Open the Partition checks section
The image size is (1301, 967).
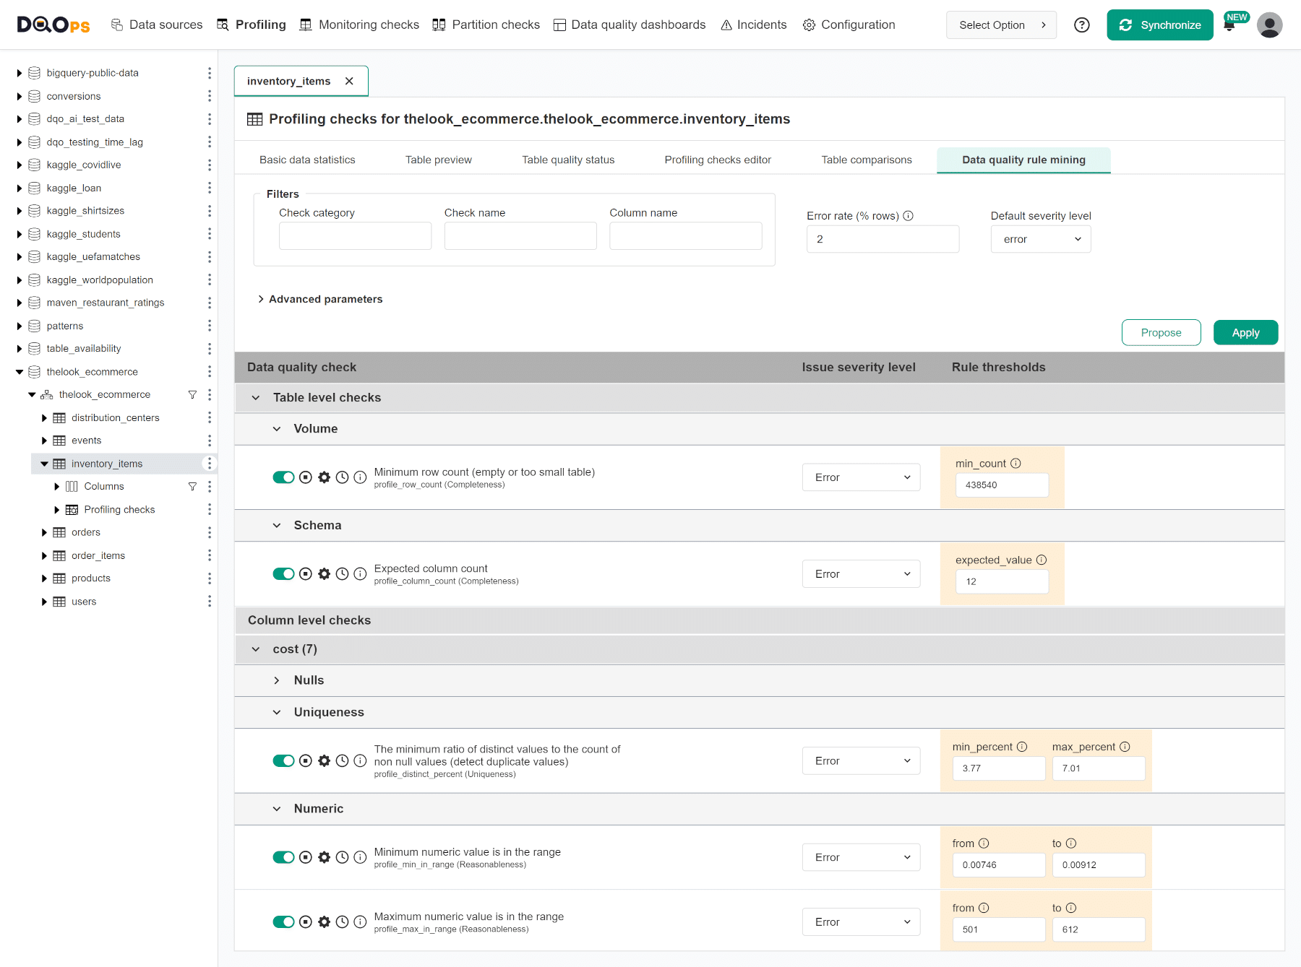click(486, 25)
